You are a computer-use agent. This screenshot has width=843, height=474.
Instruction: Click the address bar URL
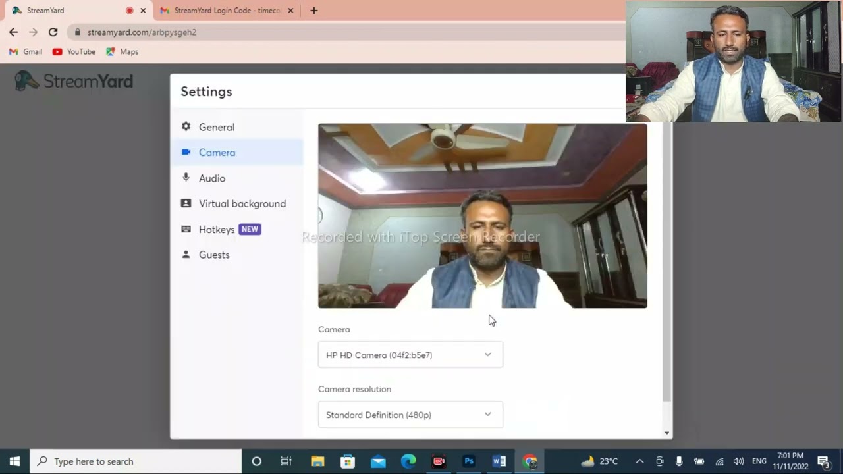(142, 32)
